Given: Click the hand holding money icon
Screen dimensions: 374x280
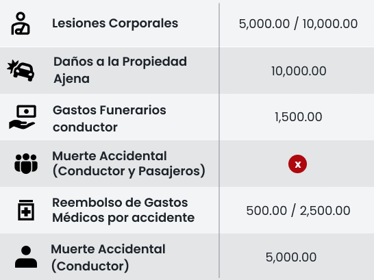Looking at the screenshot, I should (x=23, y=117).
